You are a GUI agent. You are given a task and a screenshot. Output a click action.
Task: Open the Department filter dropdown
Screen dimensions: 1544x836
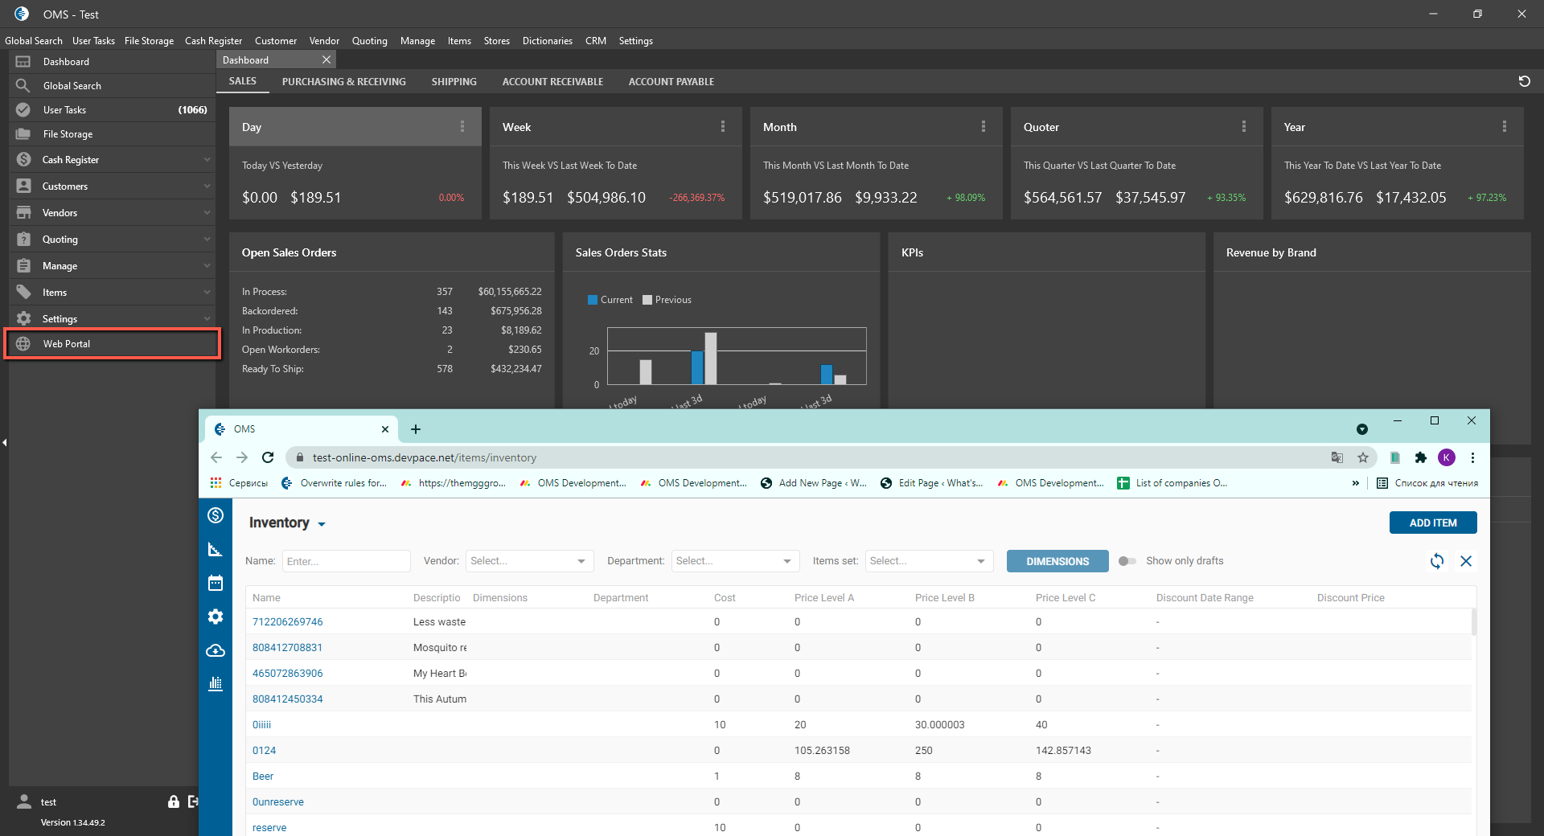[735, 561]
